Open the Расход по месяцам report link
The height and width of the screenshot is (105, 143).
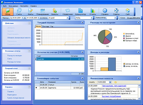[15, 56]
